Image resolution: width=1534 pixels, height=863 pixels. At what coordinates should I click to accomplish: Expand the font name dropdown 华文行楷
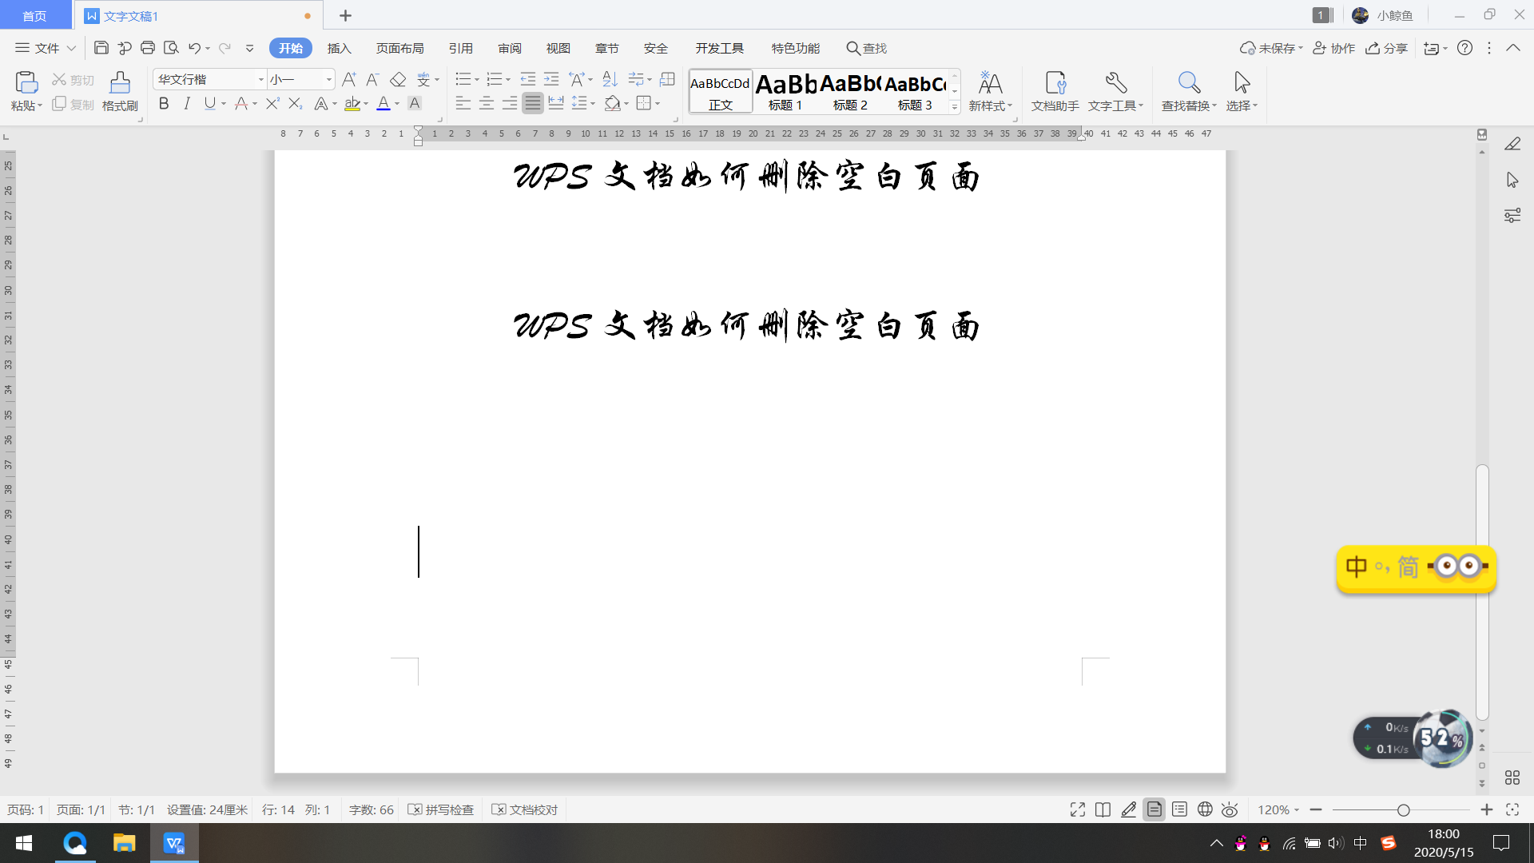[x=260, y=79]
